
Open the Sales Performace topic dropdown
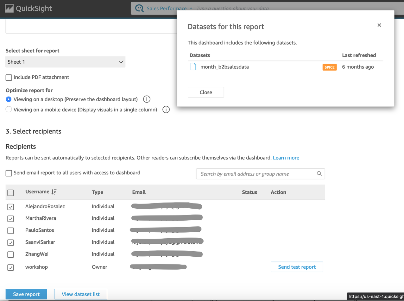click(x=169, y=9)
